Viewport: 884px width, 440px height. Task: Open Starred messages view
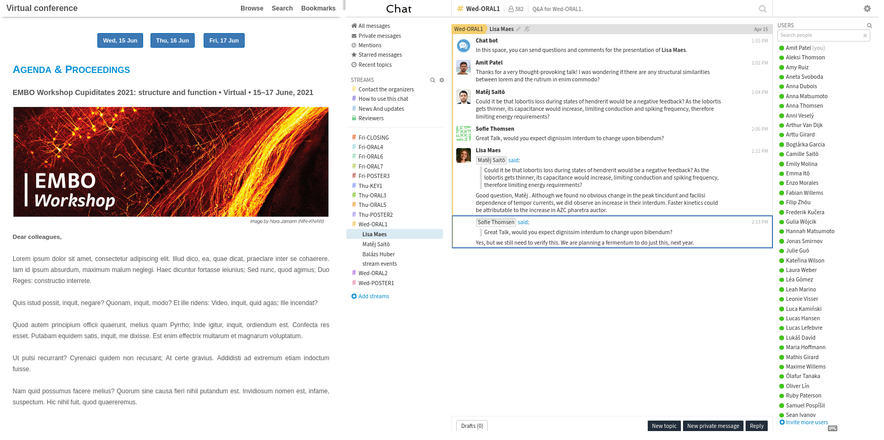coord(380,55)
